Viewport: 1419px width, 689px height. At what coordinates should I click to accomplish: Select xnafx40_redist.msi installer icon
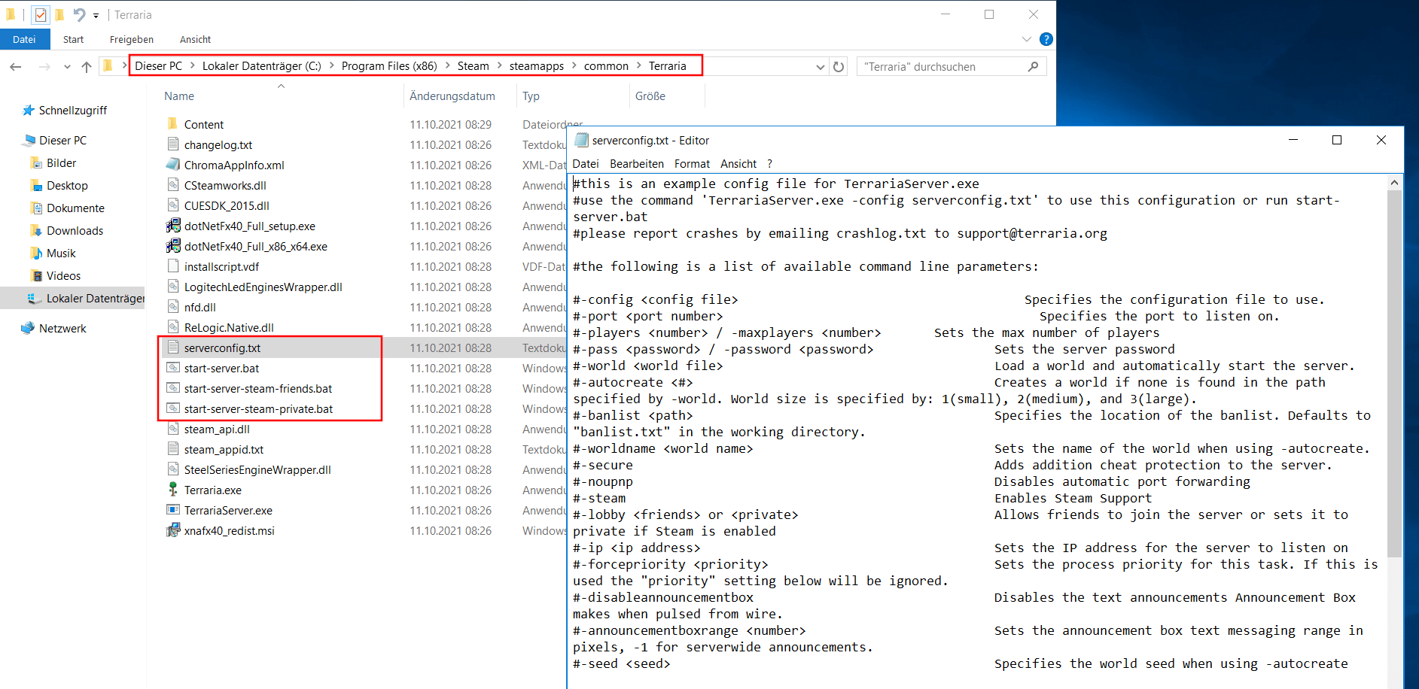click(x=173, y=530)
